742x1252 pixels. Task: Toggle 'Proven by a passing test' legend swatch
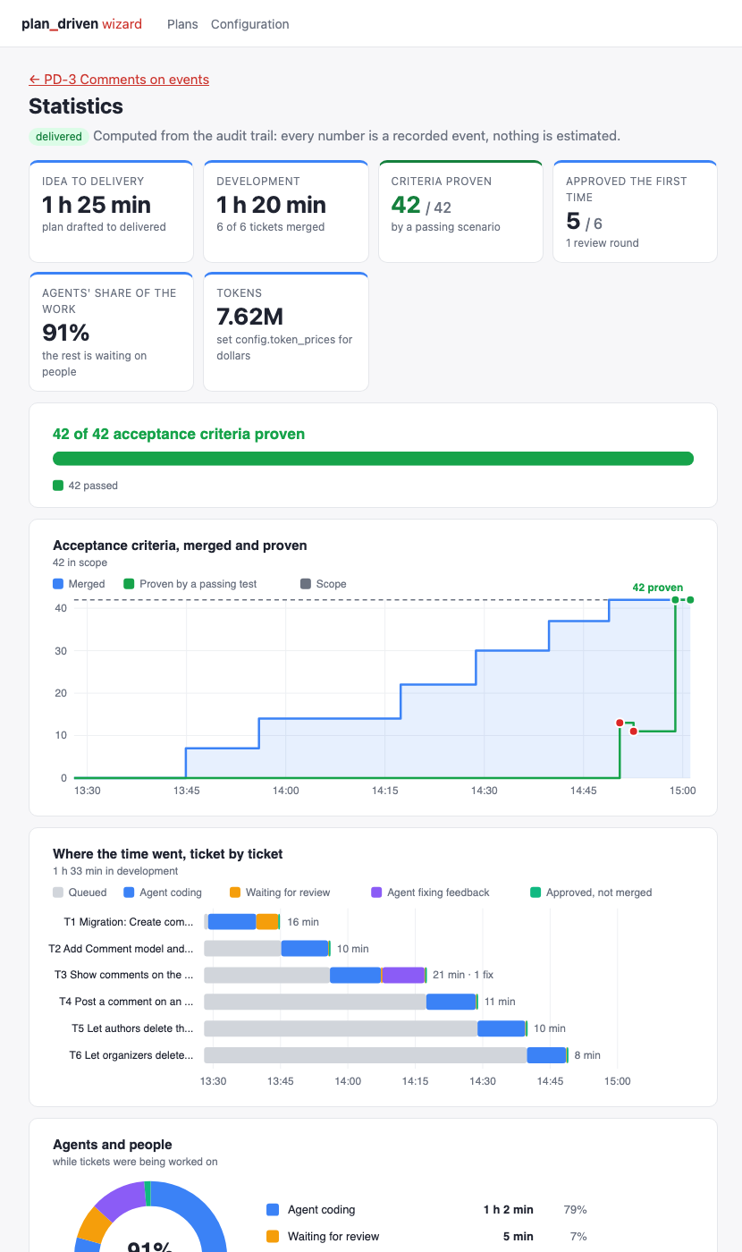click(x=129, y=584)
